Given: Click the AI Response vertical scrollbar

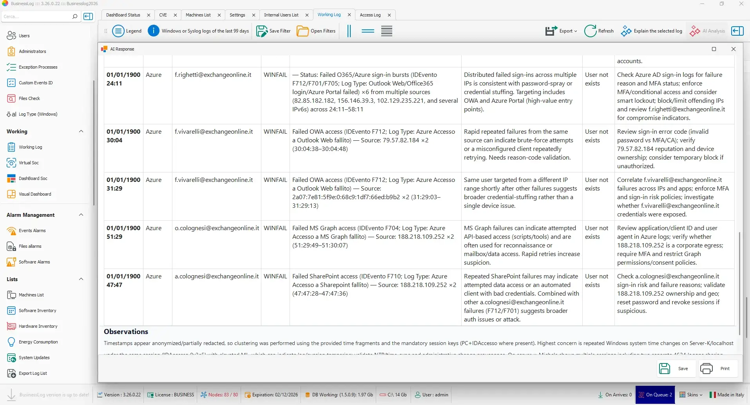Looking at the screenshot, I should coord(739,283).
